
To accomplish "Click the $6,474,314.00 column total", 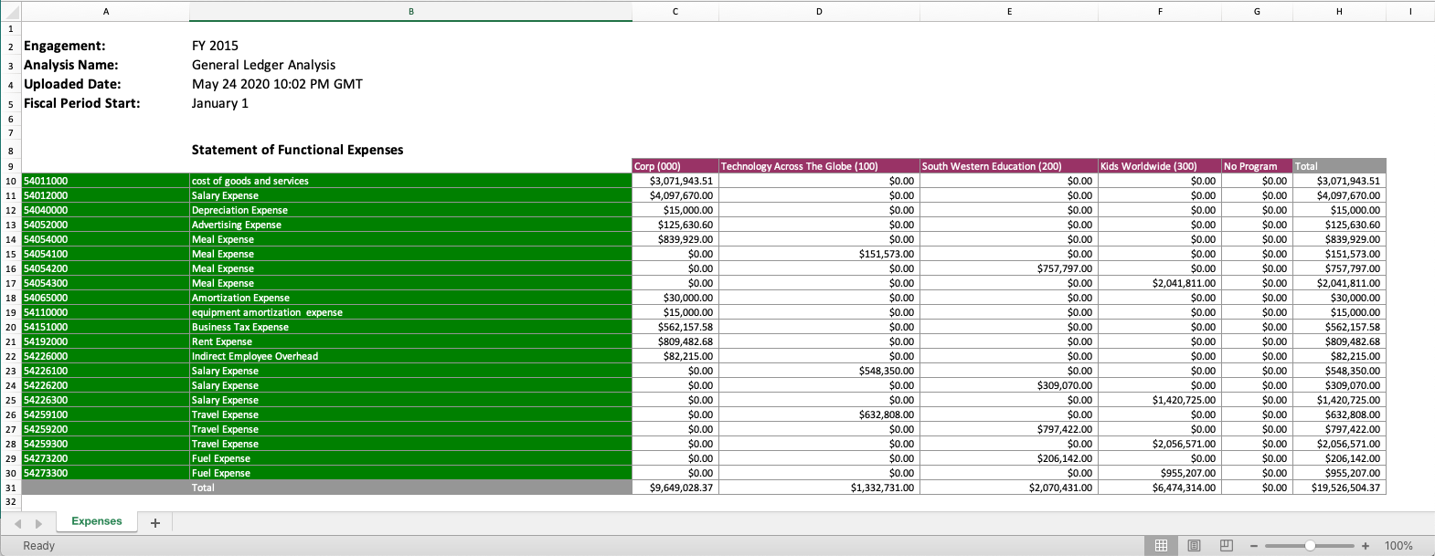I will pos(1160,488).
